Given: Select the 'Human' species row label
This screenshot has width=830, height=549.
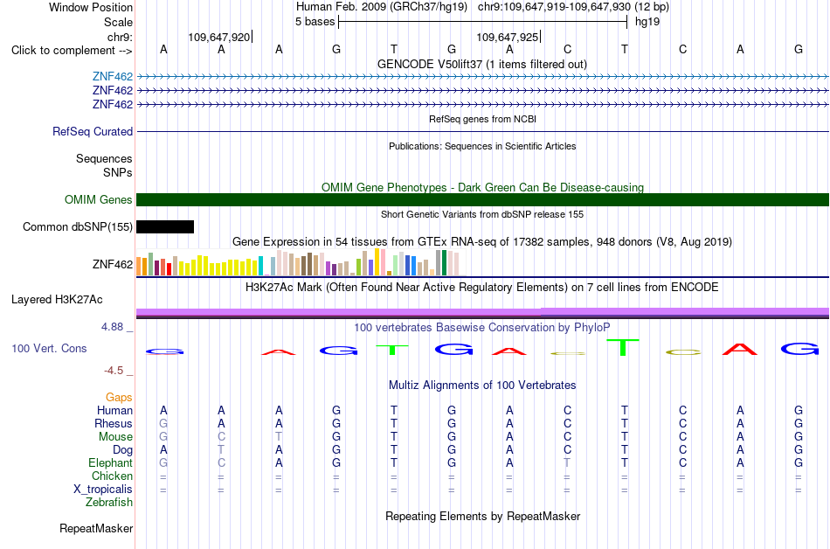Looking at the screenshot, I should click(114, 411).
